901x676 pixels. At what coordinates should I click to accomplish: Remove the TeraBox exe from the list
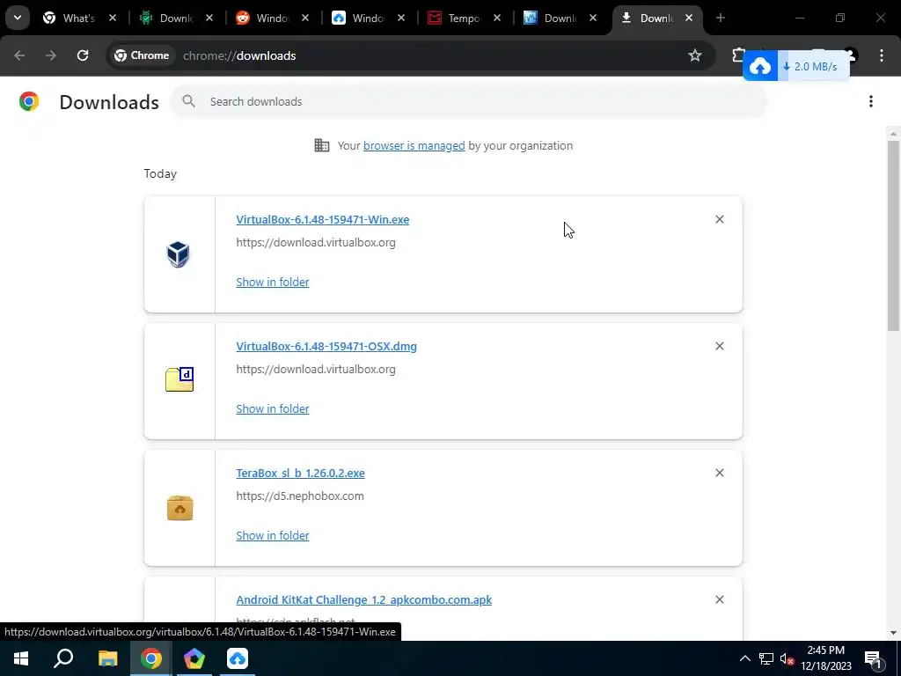(x=720, y=473)
